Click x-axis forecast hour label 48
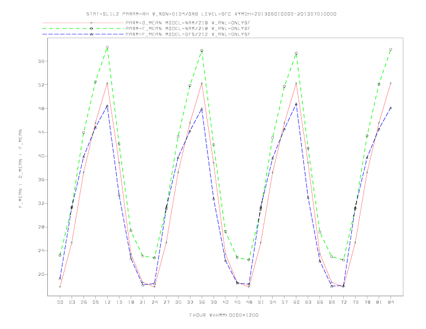Screen dimensions: 426x329 click(249, 302)
